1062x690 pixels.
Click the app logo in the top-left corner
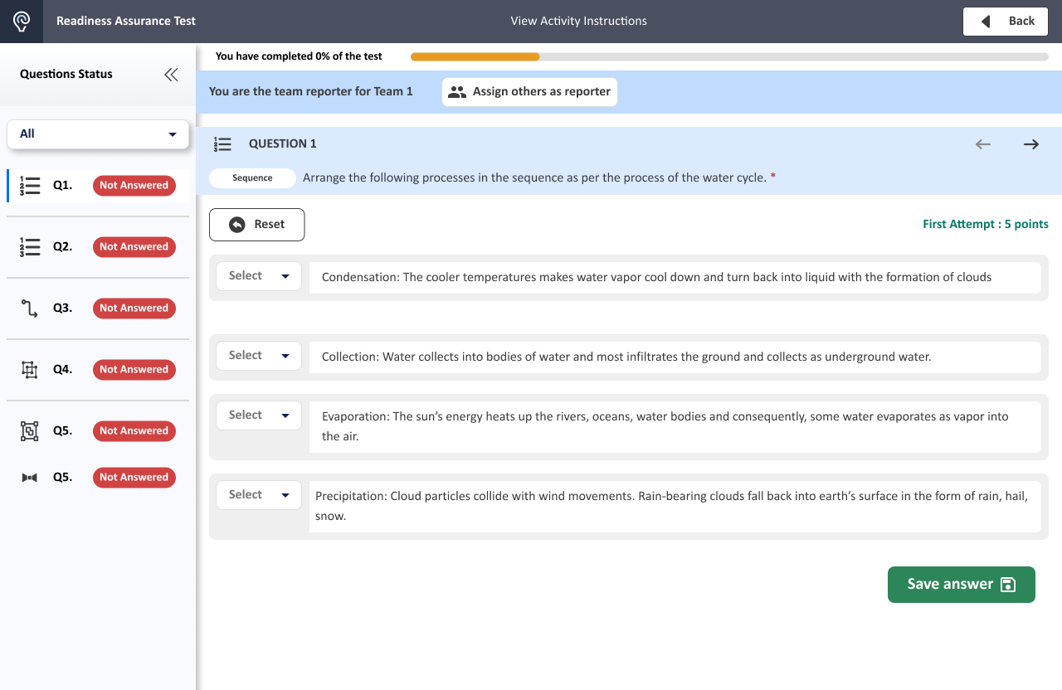point(22,22)
